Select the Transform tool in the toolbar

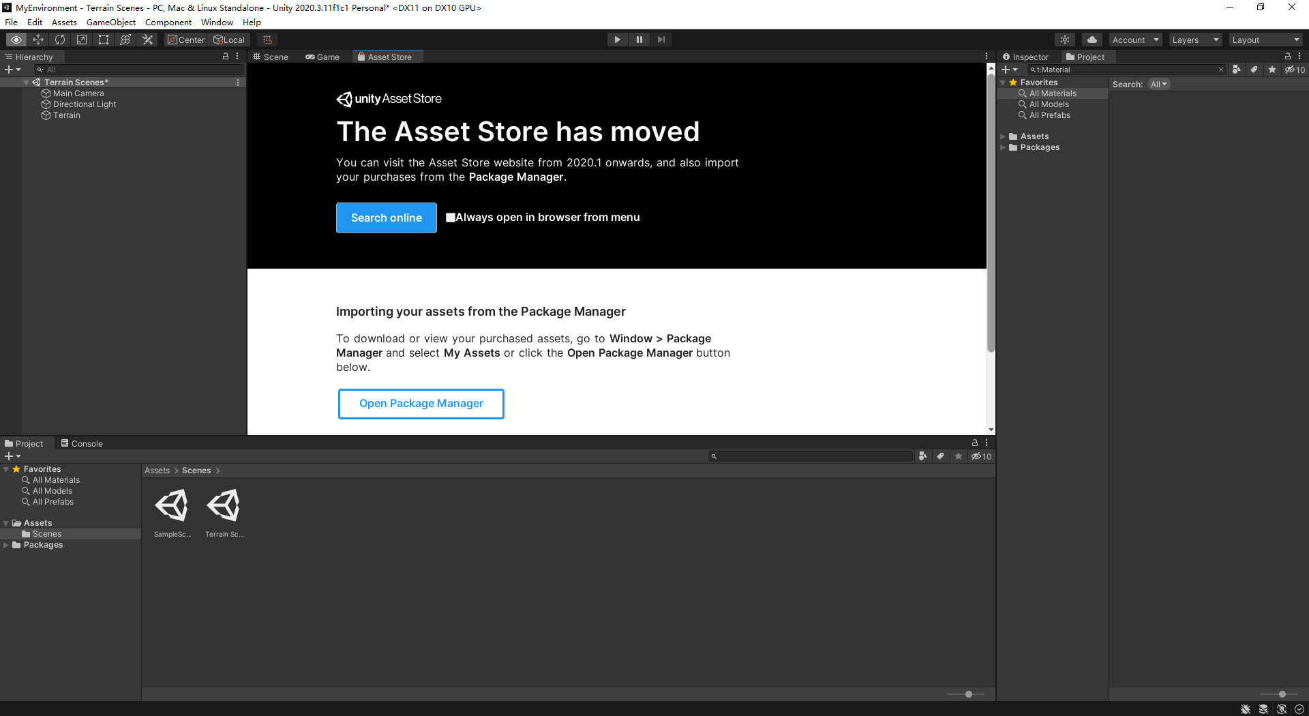(125, 40)
